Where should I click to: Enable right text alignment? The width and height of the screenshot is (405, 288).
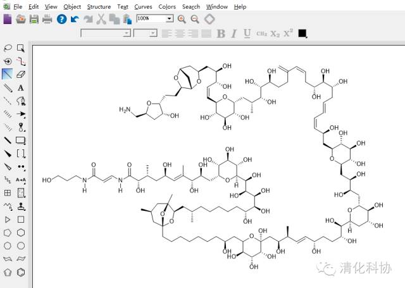point(193,34)
